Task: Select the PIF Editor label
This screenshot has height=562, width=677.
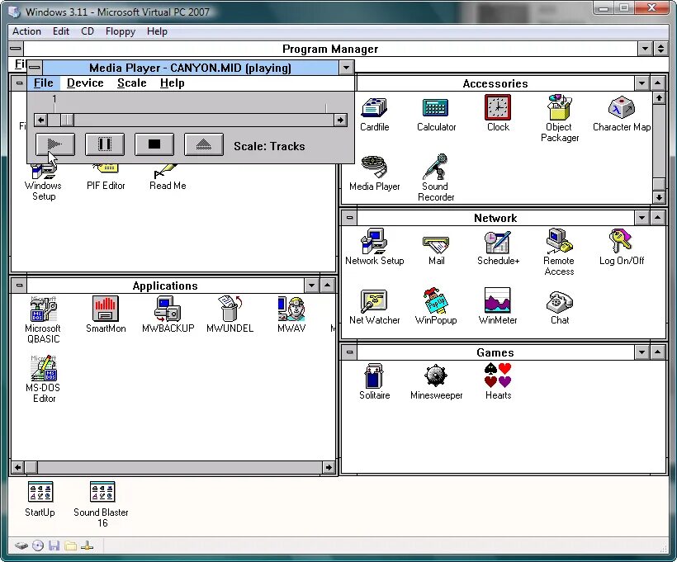Action: [x=106, y=186]
